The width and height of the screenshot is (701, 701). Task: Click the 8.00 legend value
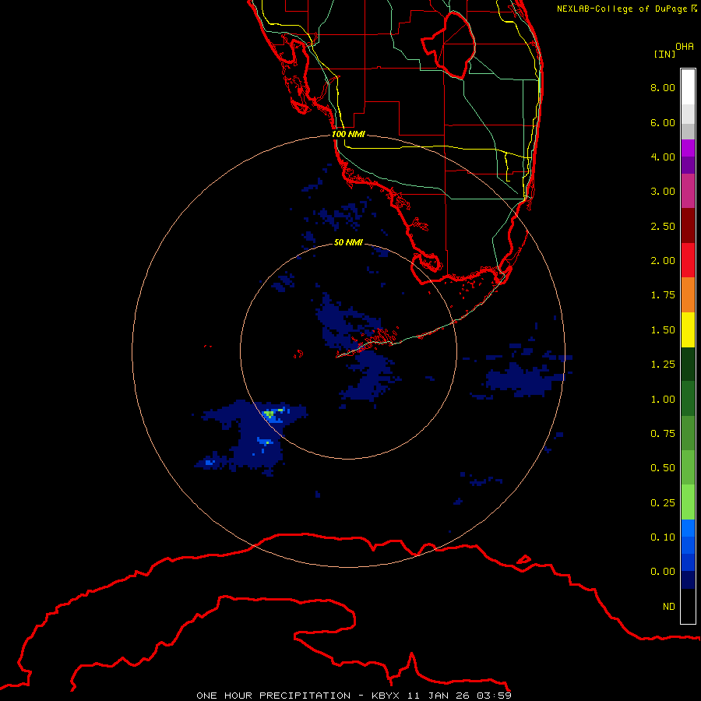pos(663,87)
